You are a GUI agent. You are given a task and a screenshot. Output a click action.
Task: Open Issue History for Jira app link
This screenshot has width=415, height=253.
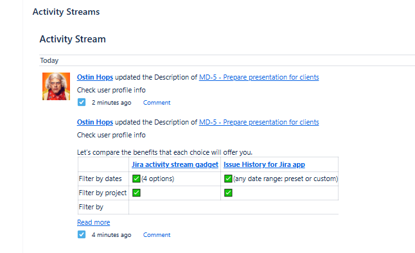(264, 164)
